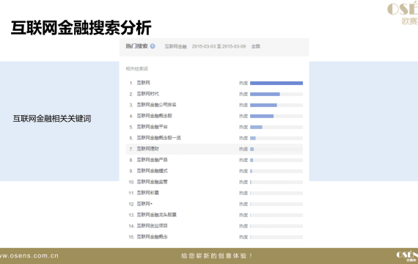Screen dimensions: 418x264
Task: Click the osens.com.cn website address in the footer
Action: tap(29, 256)
